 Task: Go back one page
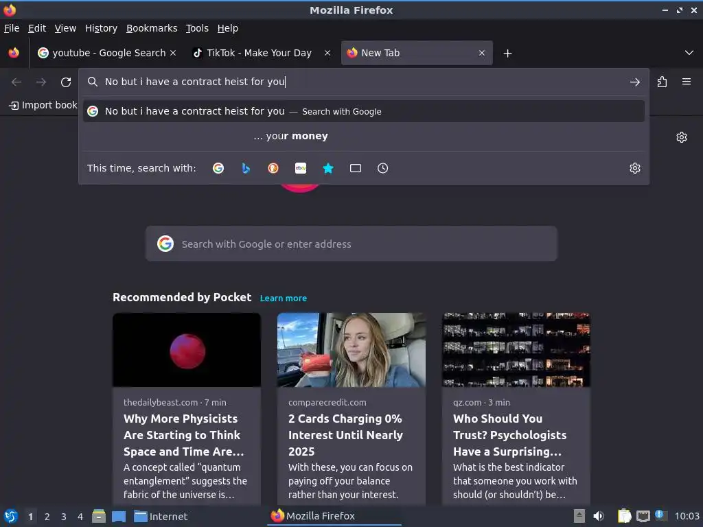pos(16,82)
